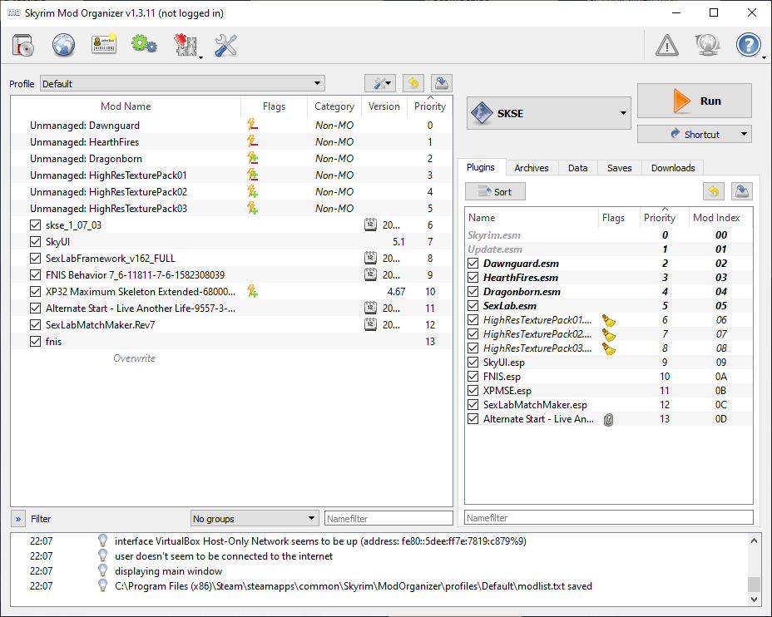This screenshot has width=772, height=617.
Task: Open the Shortcut dropdown menu
Action: pos(744,134)
